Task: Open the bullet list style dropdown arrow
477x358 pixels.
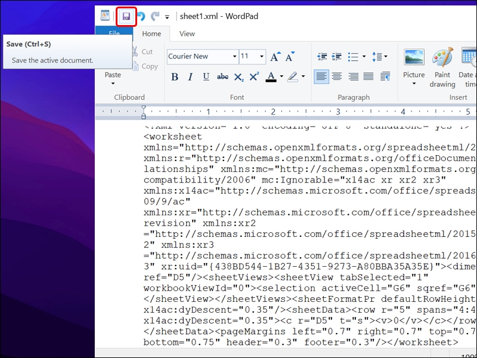Action: (364, 57)
